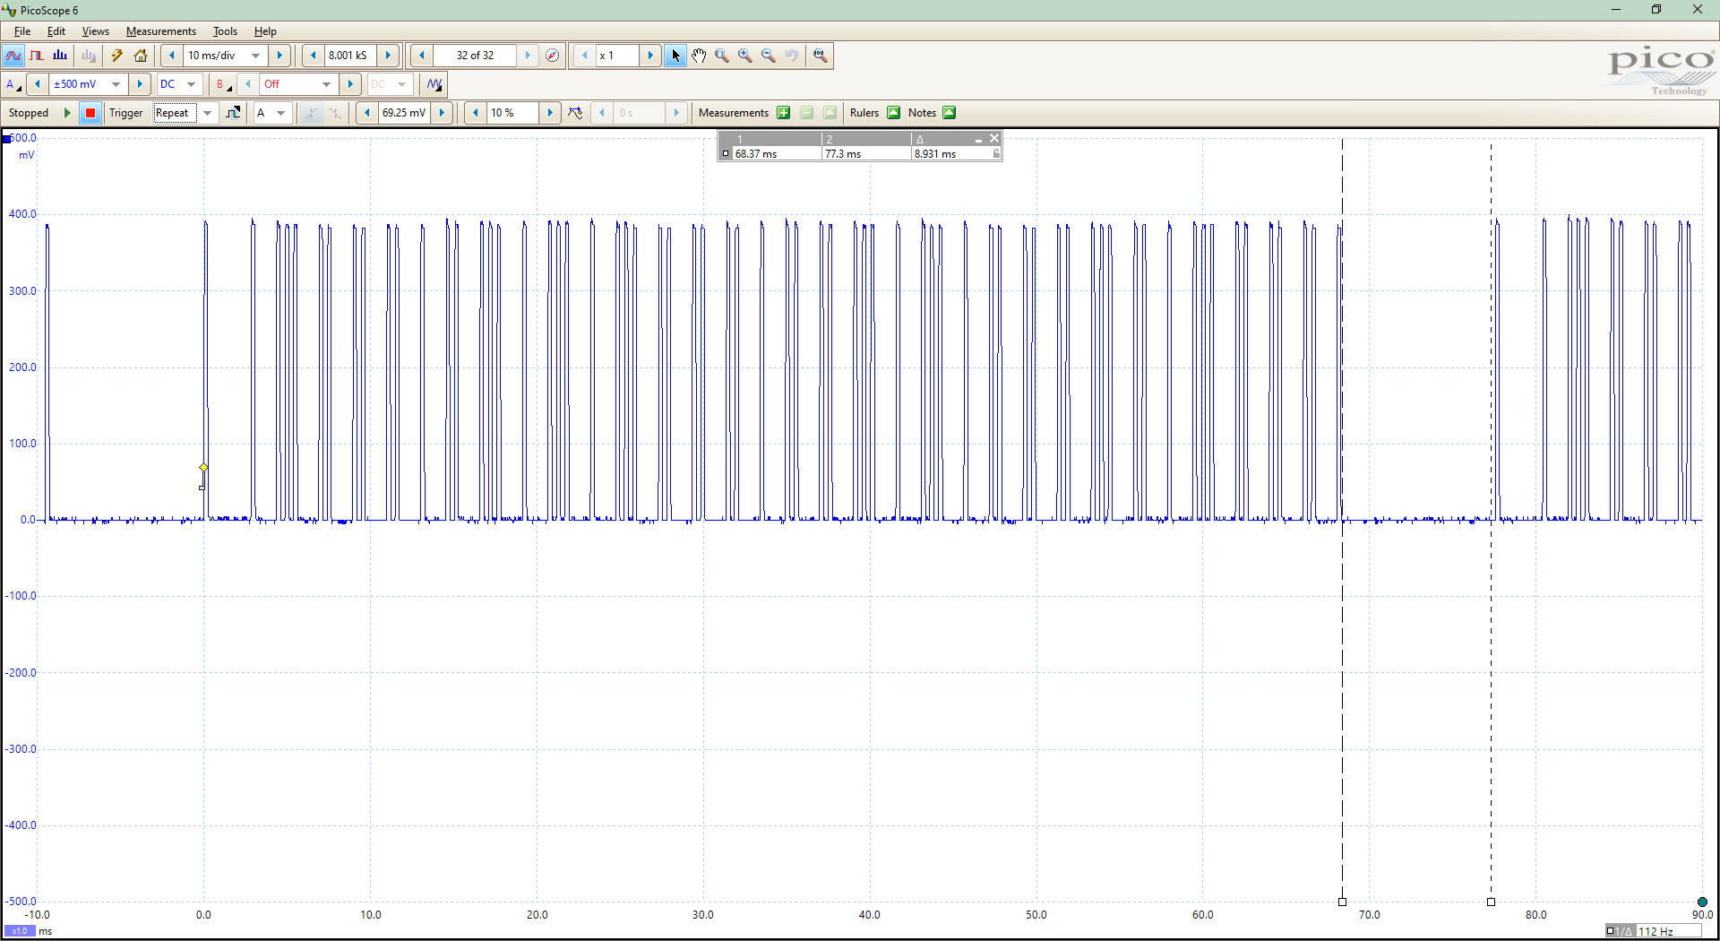
Task: Click the 8.931 ms delta value
Action: (935, 154)
